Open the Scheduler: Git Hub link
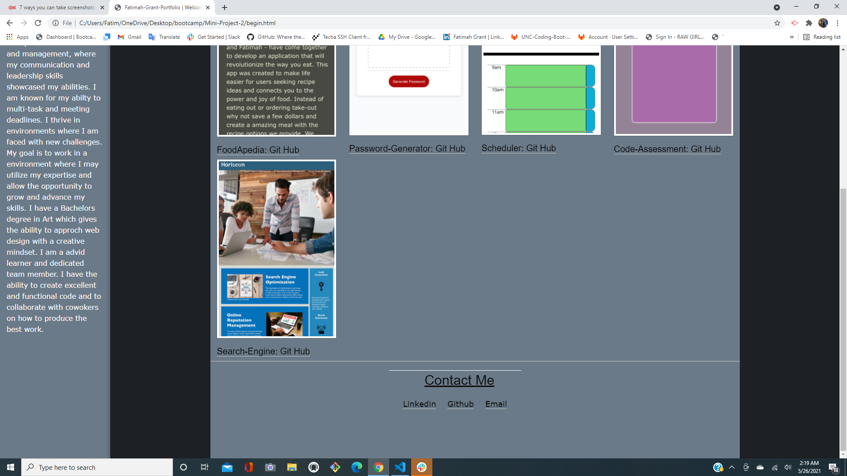The height and width of the screenshot is (476, 847). [519, 148]
